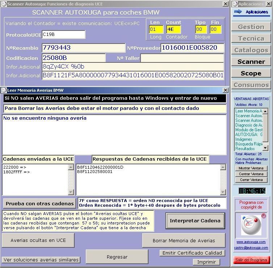Select Diagnosis de Au entry in windows list
This screenshot has height=268, width=273.
249,125
